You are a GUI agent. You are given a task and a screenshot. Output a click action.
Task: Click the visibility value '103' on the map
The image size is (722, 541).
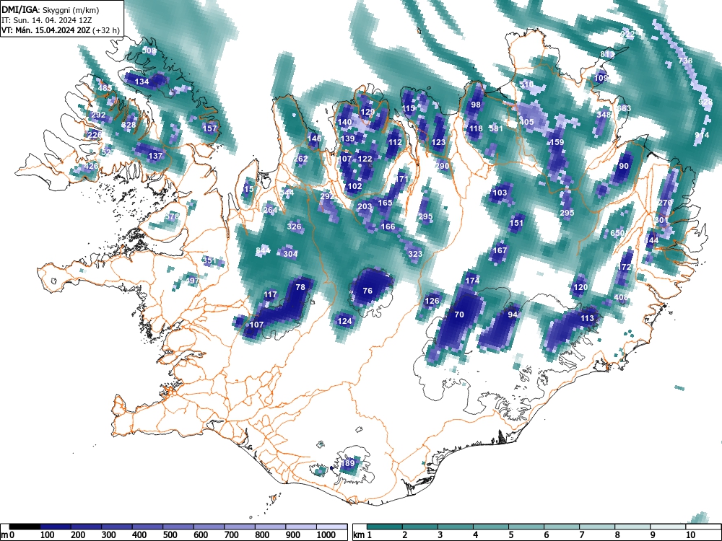tap(500, 193)
